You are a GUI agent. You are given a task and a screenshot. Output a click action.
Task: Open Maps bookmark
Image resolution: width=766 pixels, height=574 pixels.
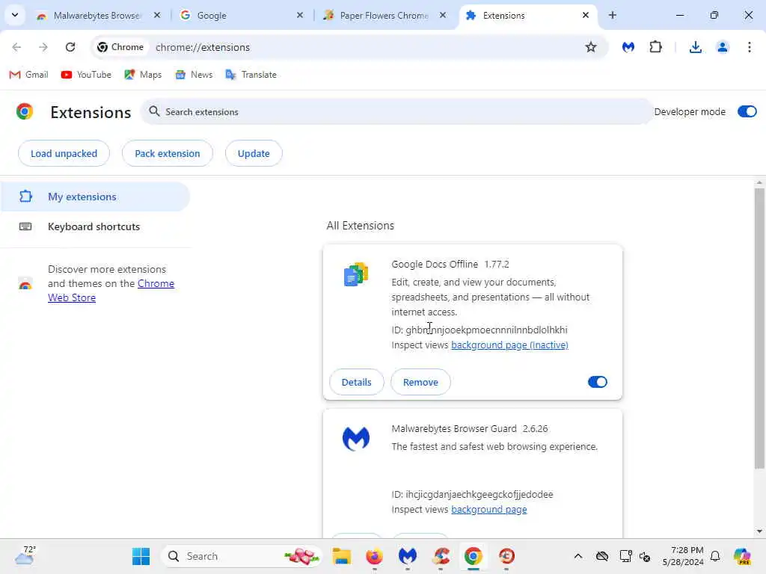[x=143, y=75]
